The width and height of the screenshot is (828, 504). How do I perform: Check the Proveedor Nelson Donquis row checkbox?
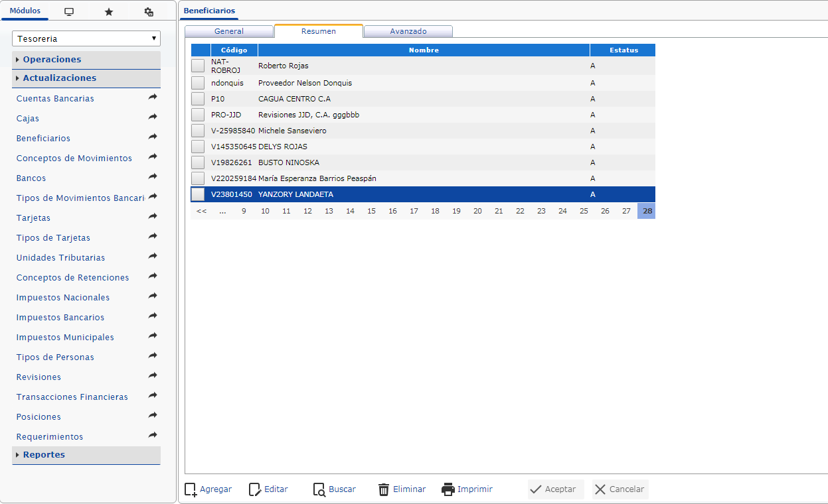[198, 83]
